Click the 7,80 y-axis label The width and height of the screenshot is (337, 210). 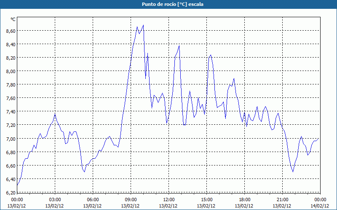click(x=11, y=85)
